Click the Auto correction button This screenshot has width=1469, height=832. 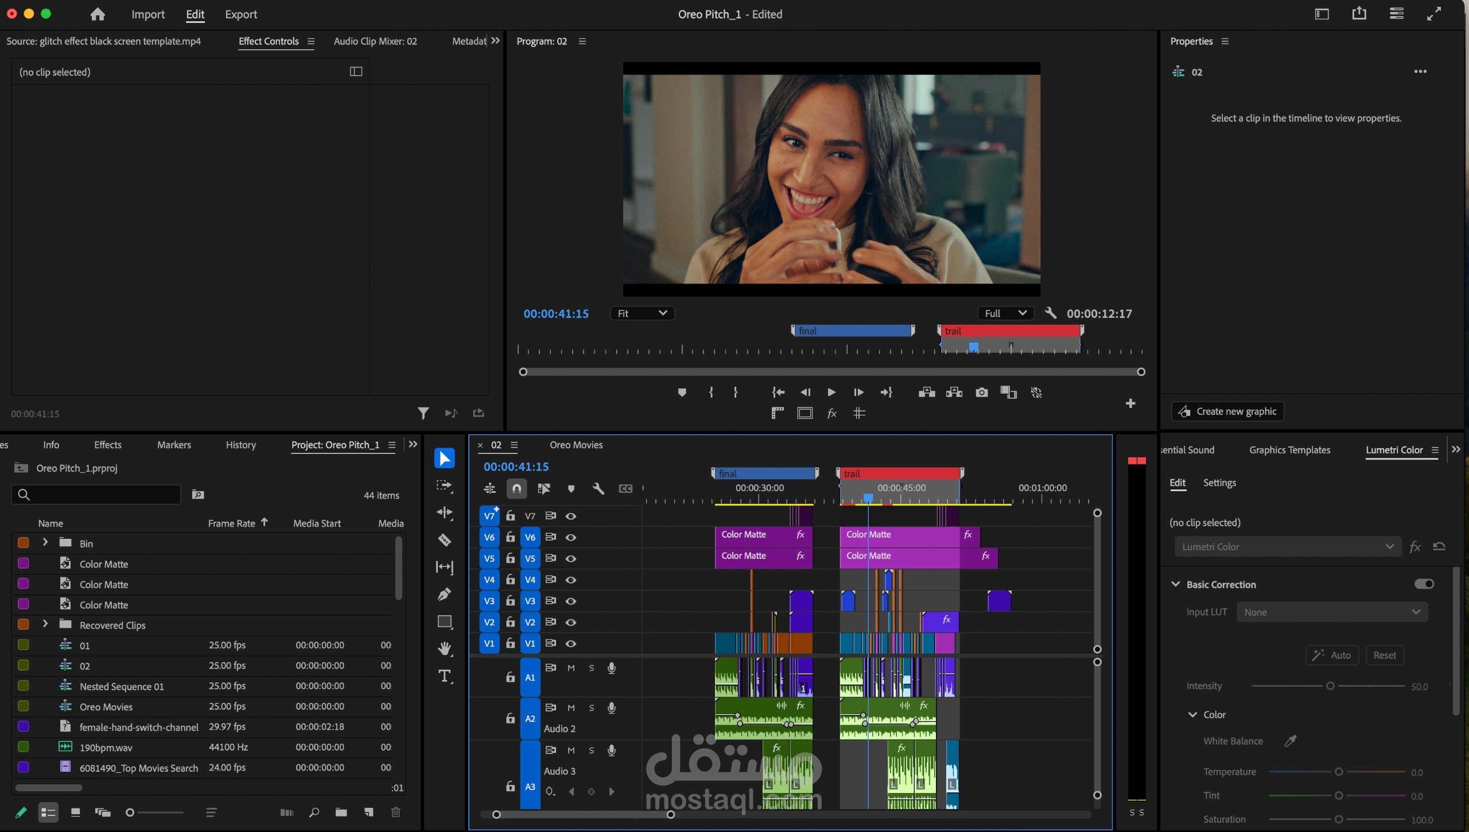(x=1332, y=655)
